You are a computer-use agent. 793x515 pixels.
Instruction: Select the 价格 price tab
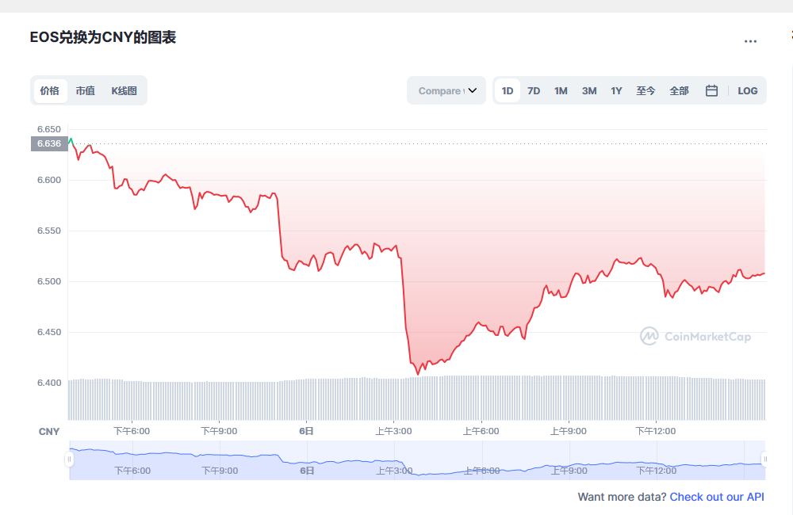[x=50, y=91]
